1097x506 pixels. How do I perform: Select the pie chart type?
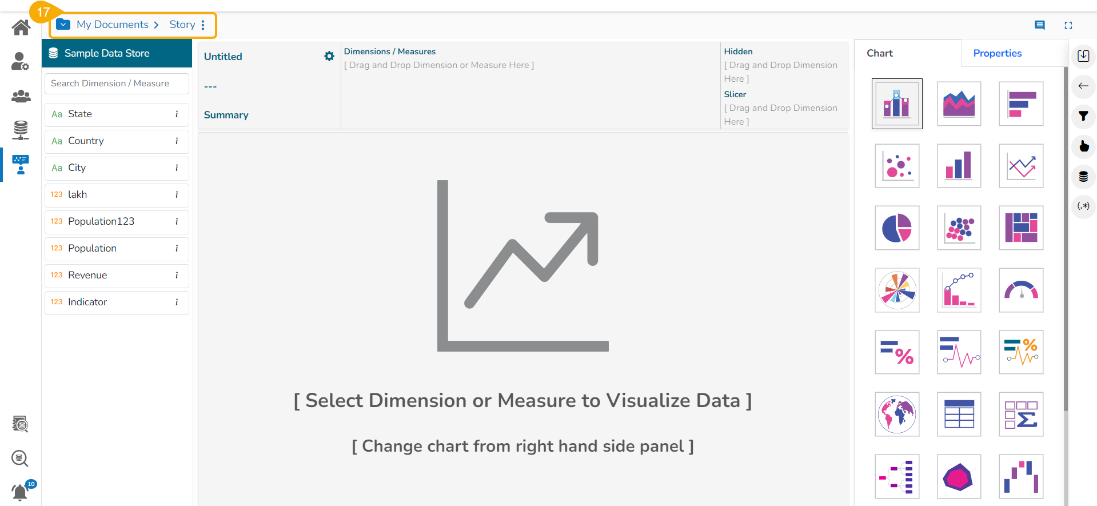tap(896, 228)
